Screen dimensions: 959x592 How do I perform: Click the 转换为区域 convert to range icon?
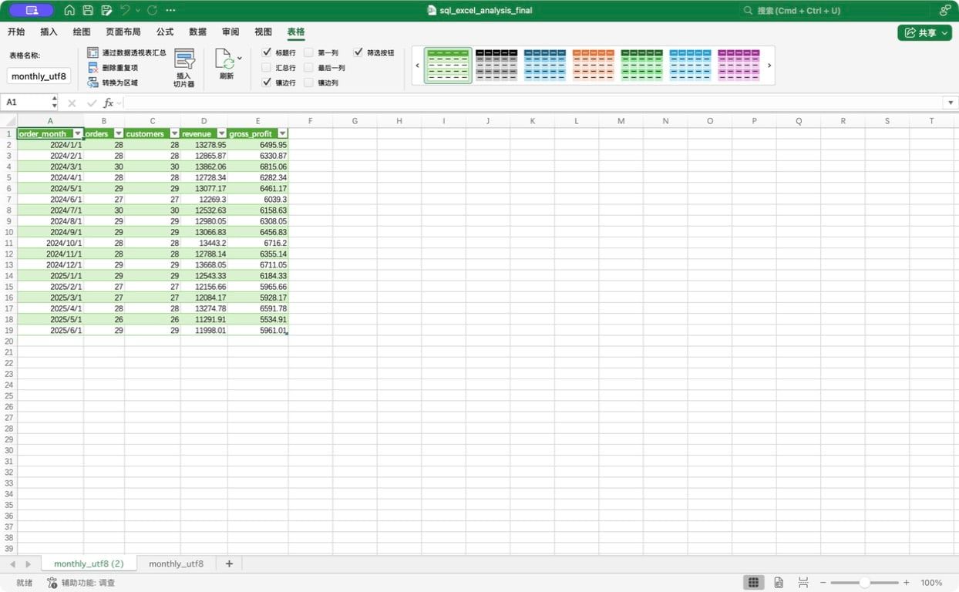tap(93, 82)
